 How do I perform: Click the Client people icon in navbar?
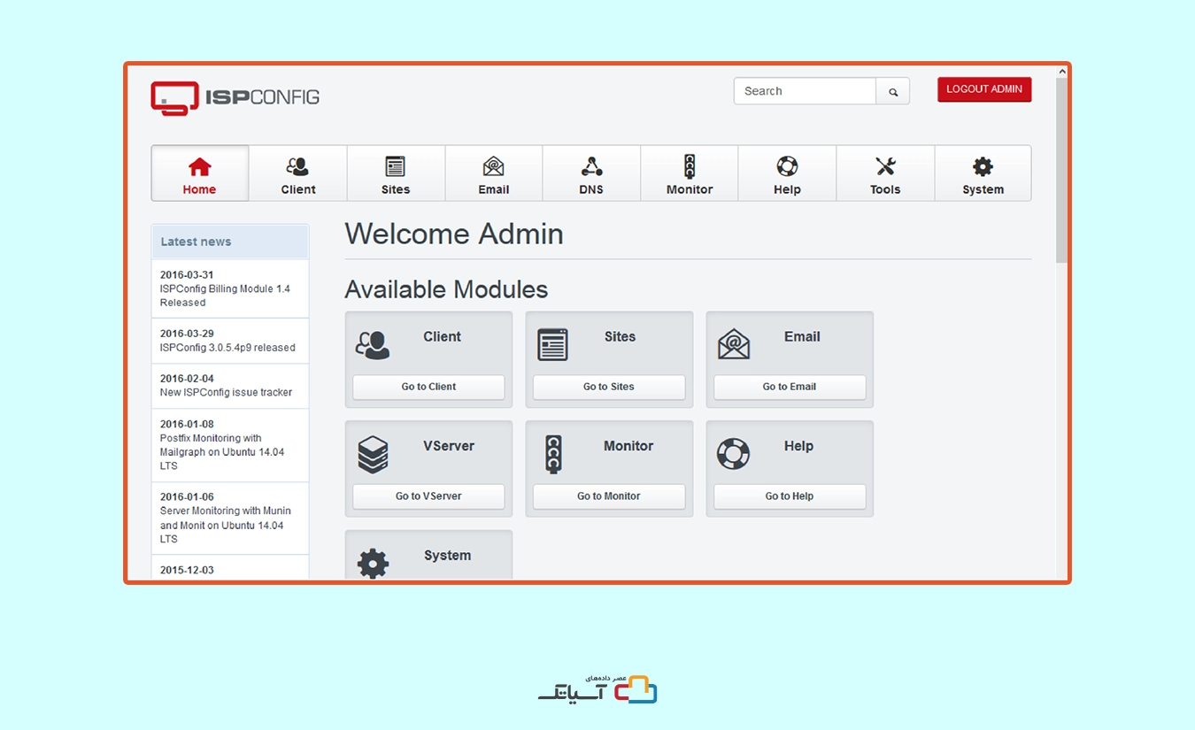297,166
